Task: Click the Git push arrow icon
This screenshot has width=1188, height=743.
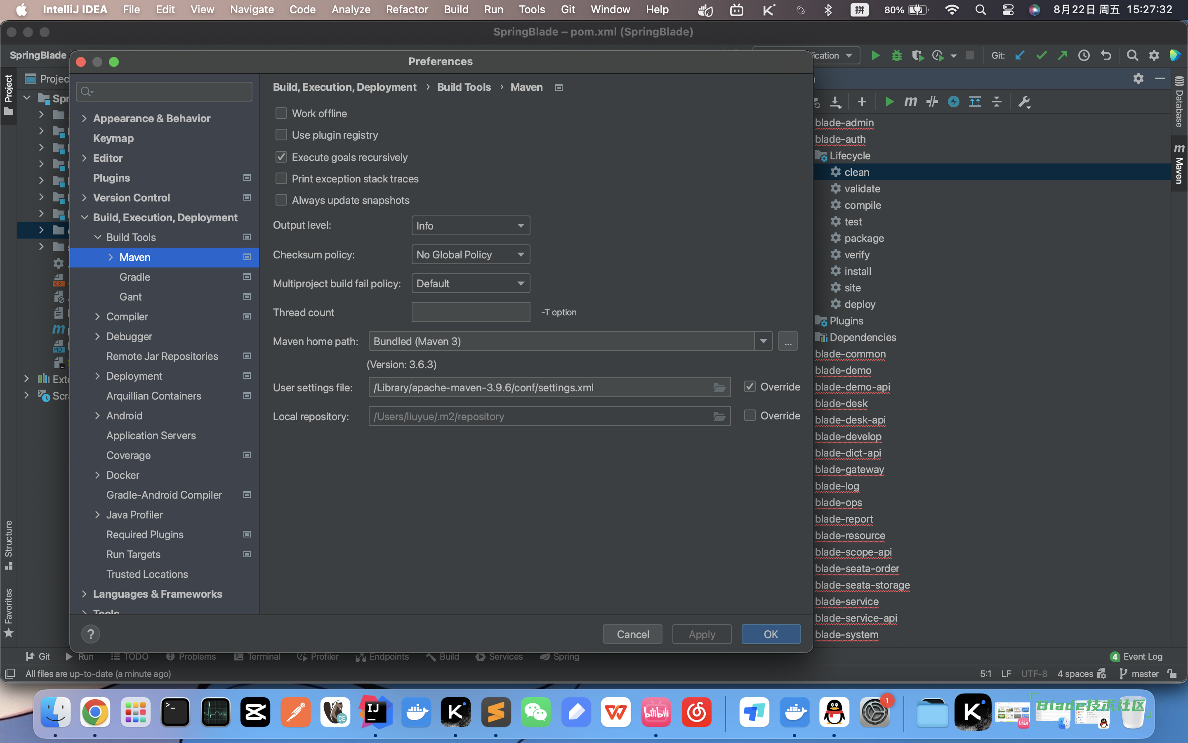Action: [1062, 56]
